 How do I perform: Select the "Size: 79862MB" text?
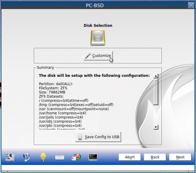[52, 92]
